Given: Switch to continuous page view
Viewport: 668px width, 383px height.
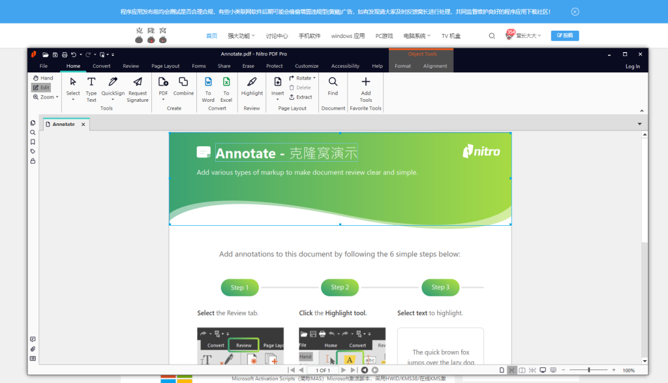Looking at the screenshot, I should [x=511, y=370].
